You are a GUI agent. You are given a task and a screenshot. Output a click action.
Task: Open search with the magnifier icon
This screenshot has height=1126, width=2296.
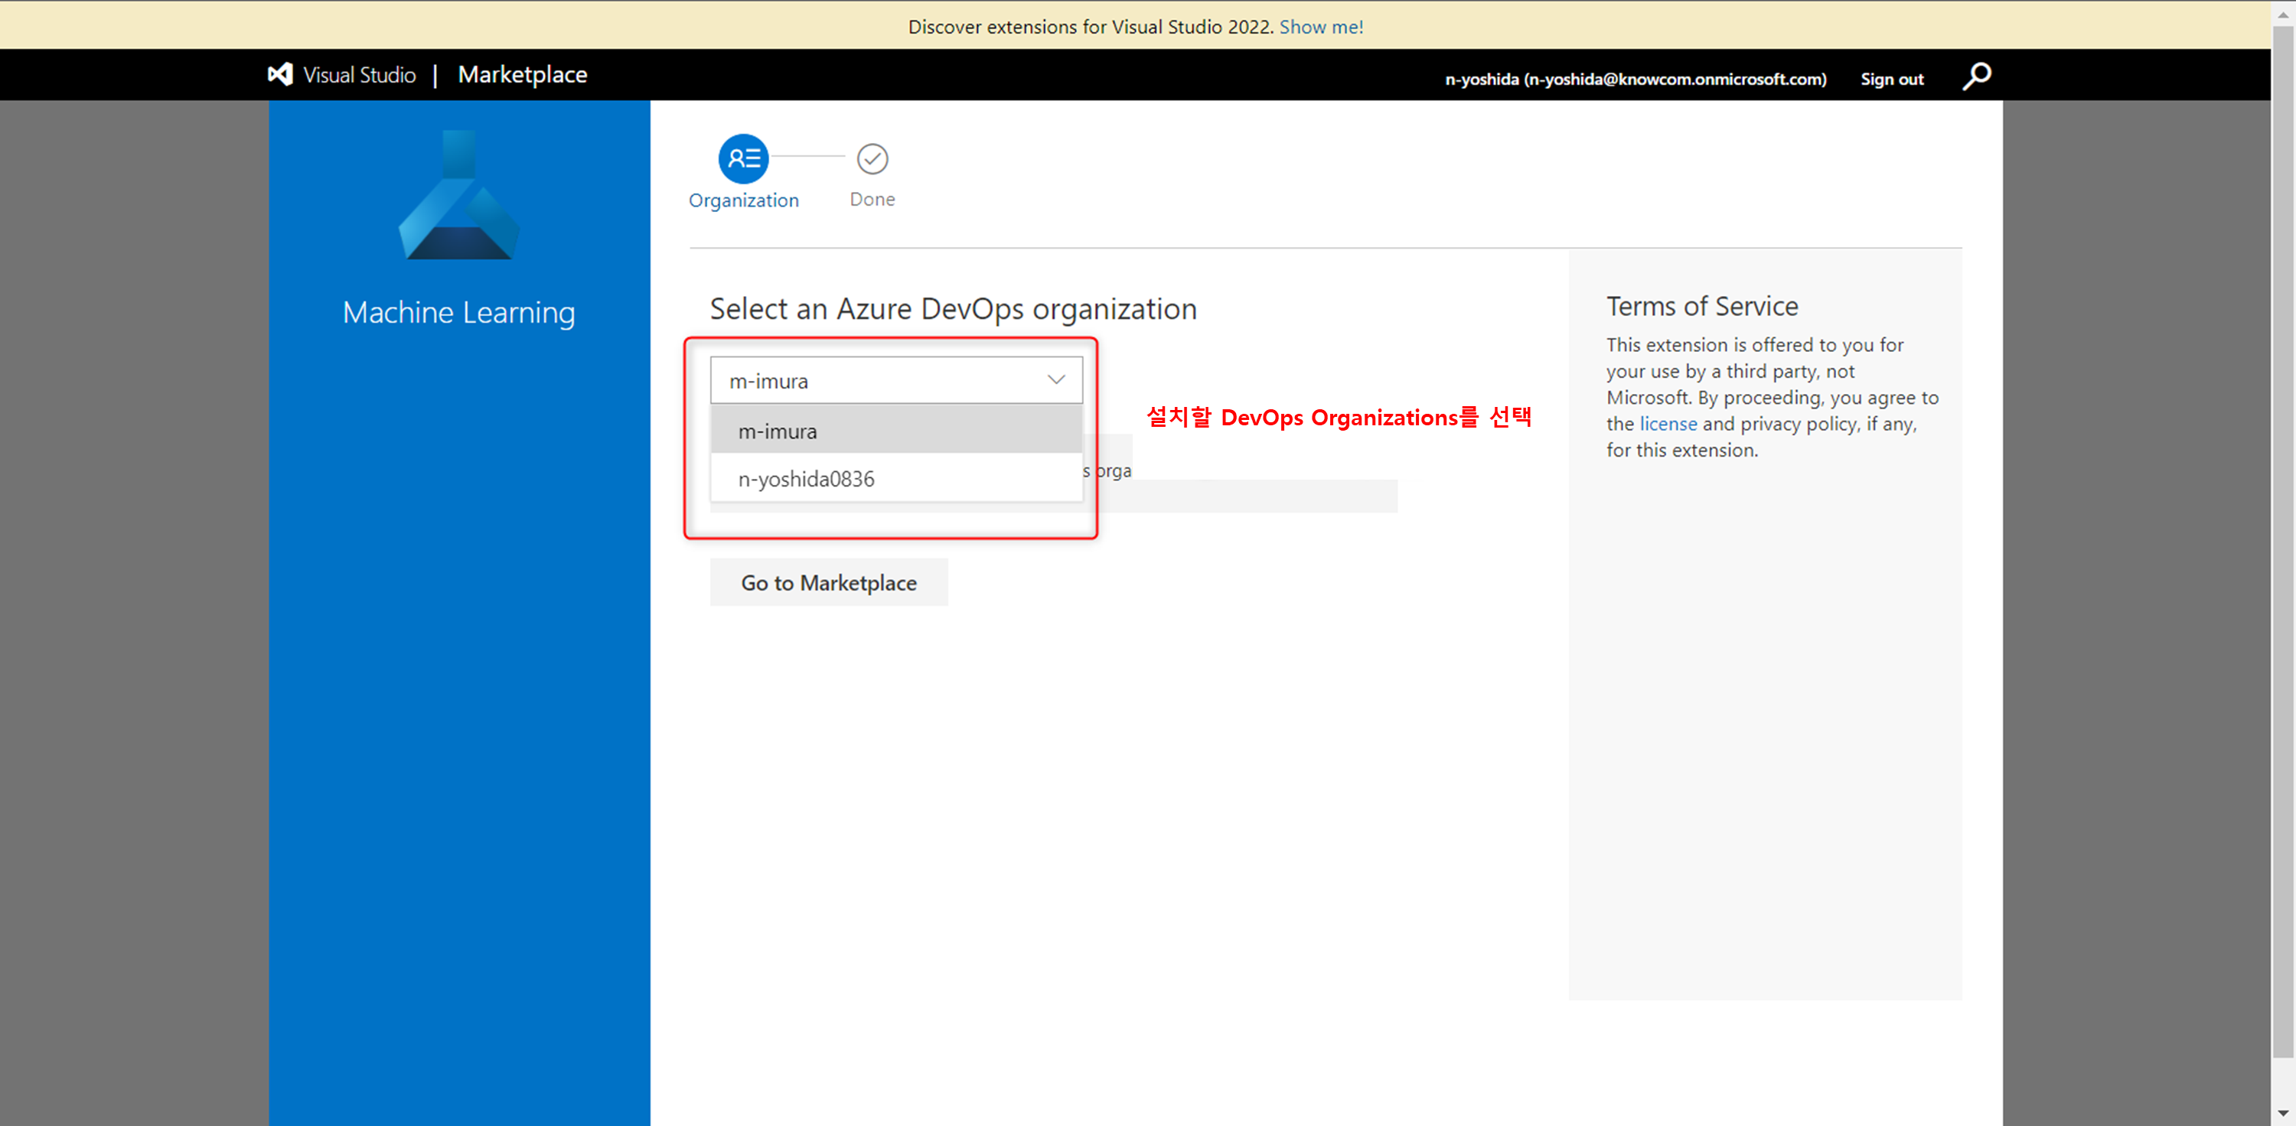pos(1976,76)
